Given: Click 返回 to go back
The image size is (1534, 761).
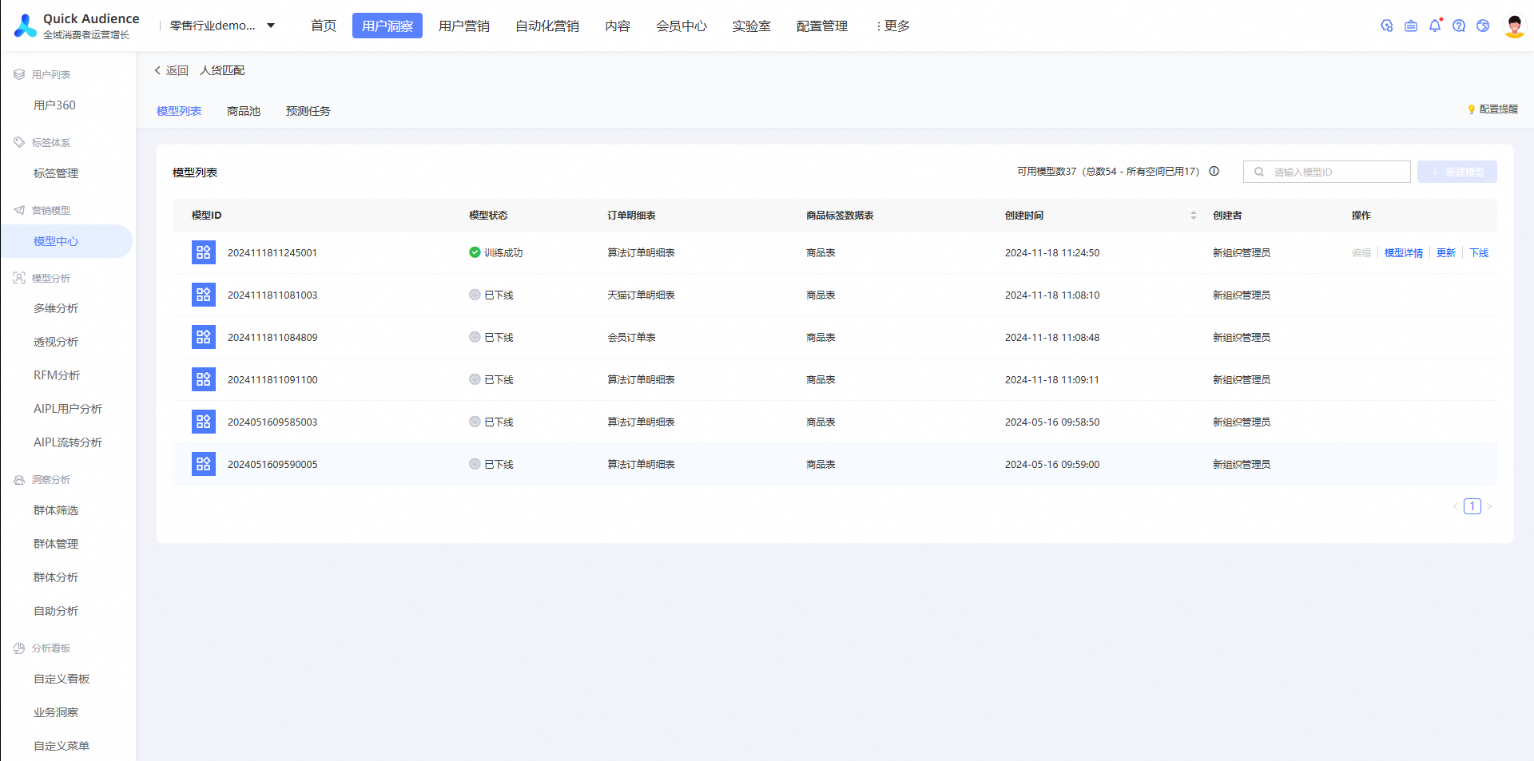Looking at the screenshot, I should coord(171,70).
